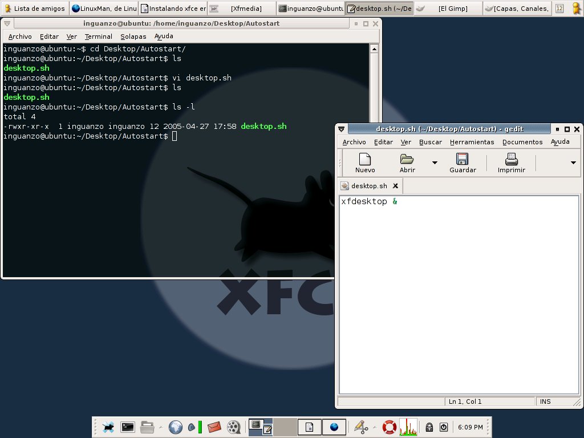Screen dimensions: 584x438
Task: Expand the gedit toolbar overflow arrow
Action: (x=573, y=163)
